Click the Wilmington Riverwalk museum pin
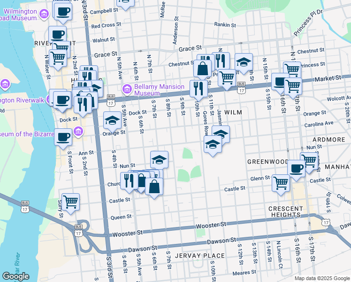The height and width of the screenshot is (282, 351). (x=6, y=85)
